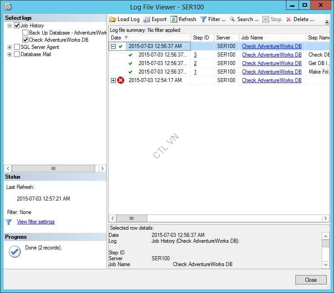334x293 pixels.
Task: Uncheck the Job History checkbox
Action: coord(17,26)
